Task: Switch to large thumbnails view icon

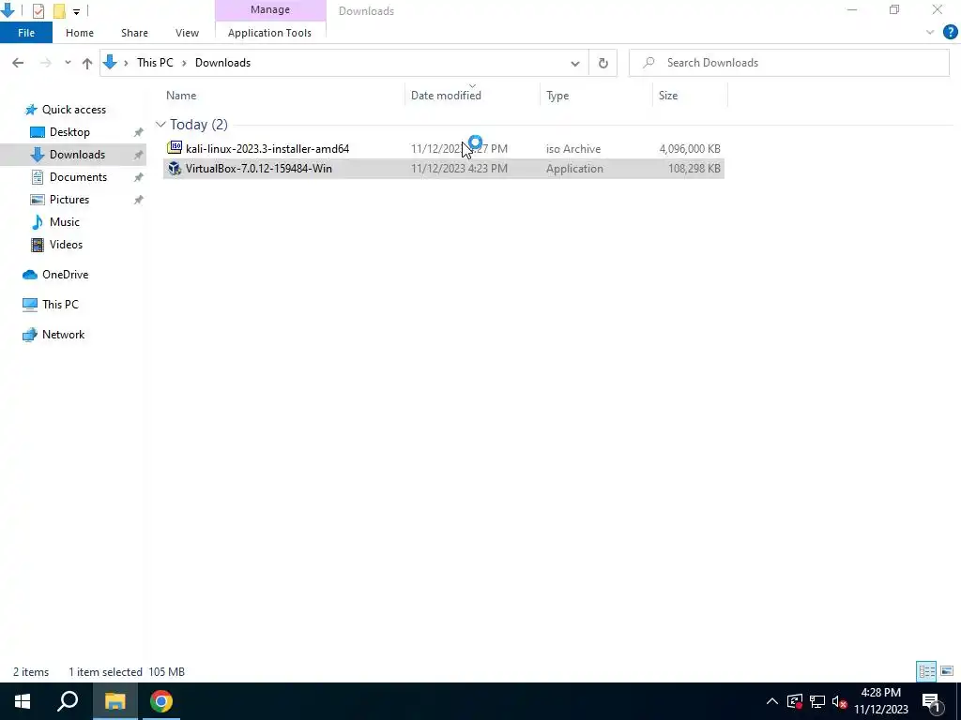Action: (947, 671)
